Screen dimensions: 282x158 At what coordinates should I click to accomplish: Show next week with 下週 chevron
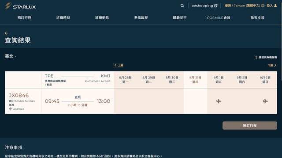click(272, 65)
